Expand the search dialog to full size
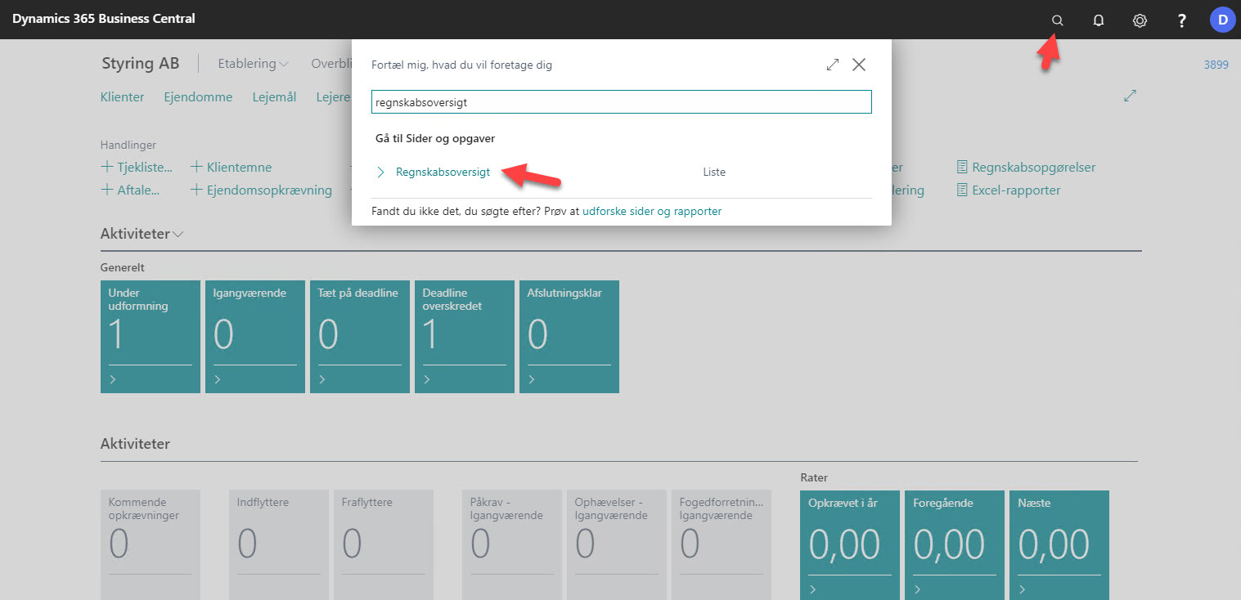 [x=833, y=65]
